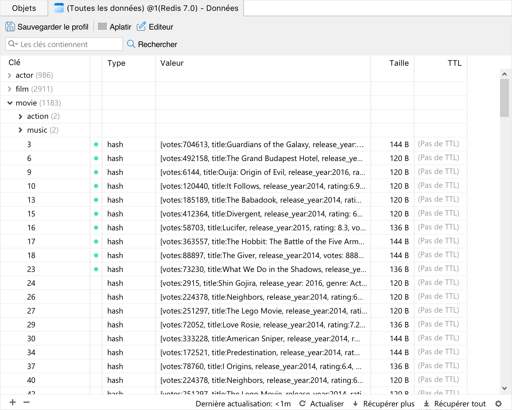Click the Save profile floppy disk icon
Image resolution: width=512 pixels, height=410 pixels.
10,27
